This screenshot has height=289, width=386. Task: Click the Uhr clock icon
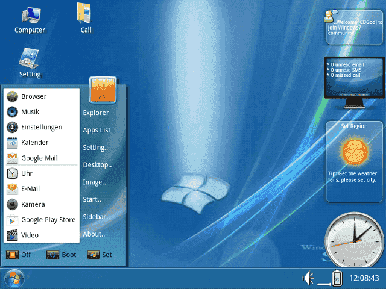[12, 173]
